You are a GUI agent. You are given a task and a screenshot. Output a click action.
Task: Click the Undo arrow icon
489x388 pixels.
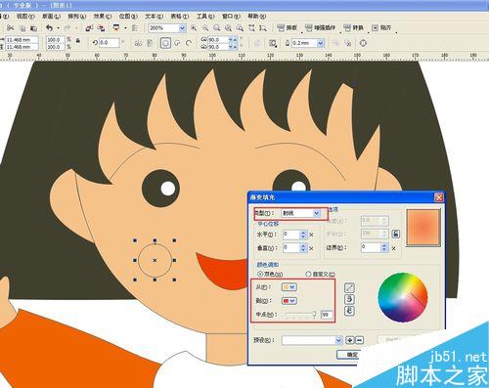coord(49,28)
